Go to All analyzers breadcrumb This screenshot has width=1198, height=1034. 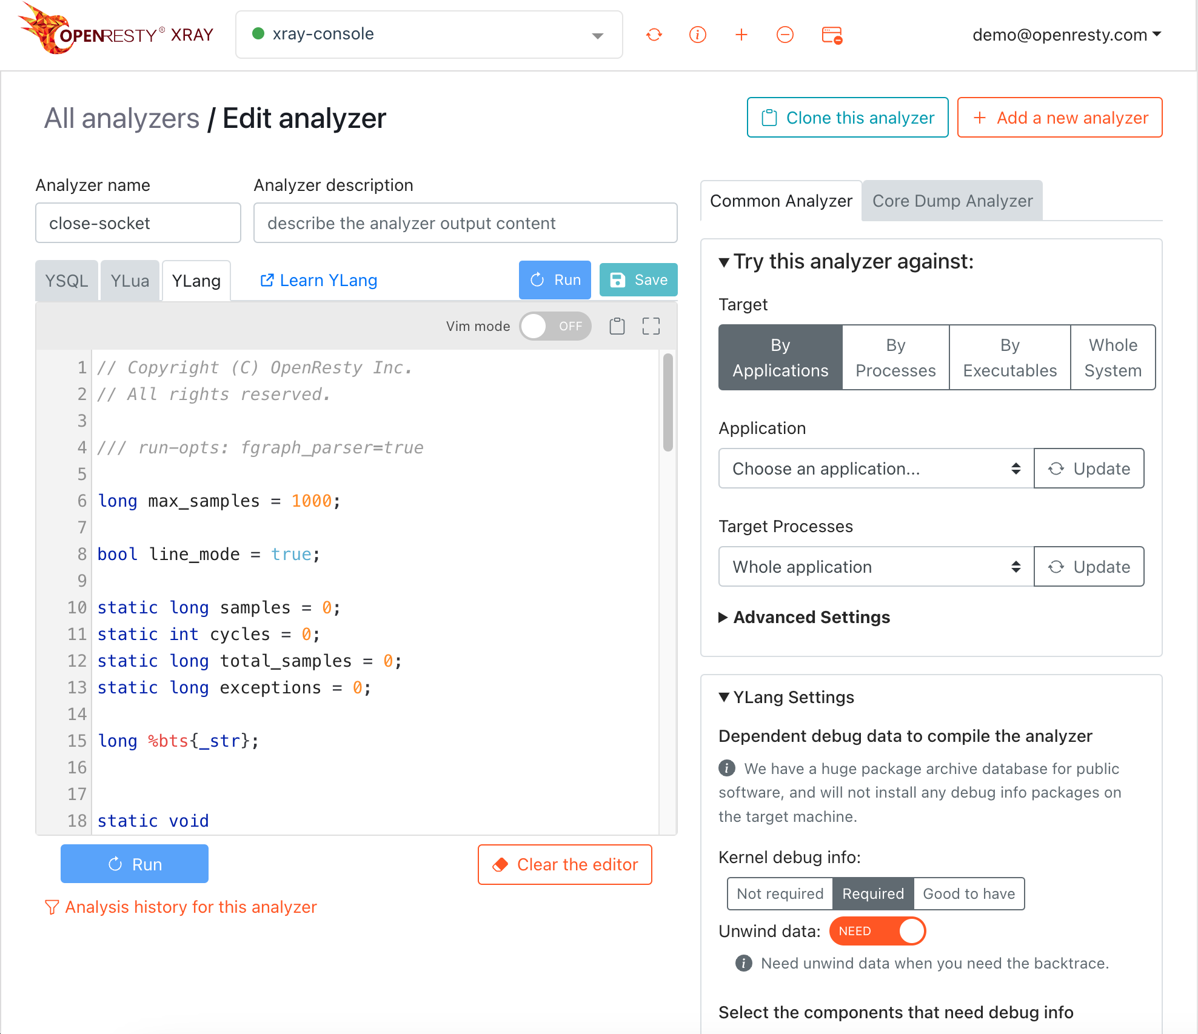pyautogui.click(x=121, y=118)
